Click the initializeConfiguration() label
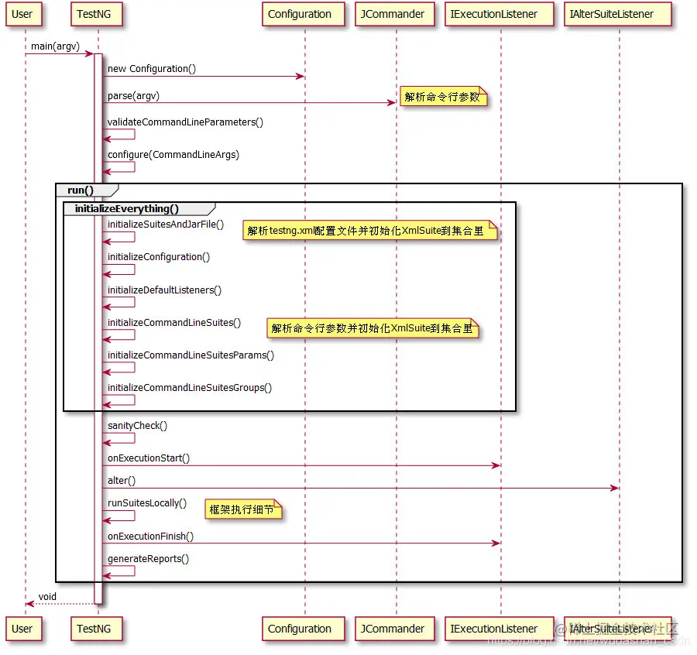 coord(160,259)
